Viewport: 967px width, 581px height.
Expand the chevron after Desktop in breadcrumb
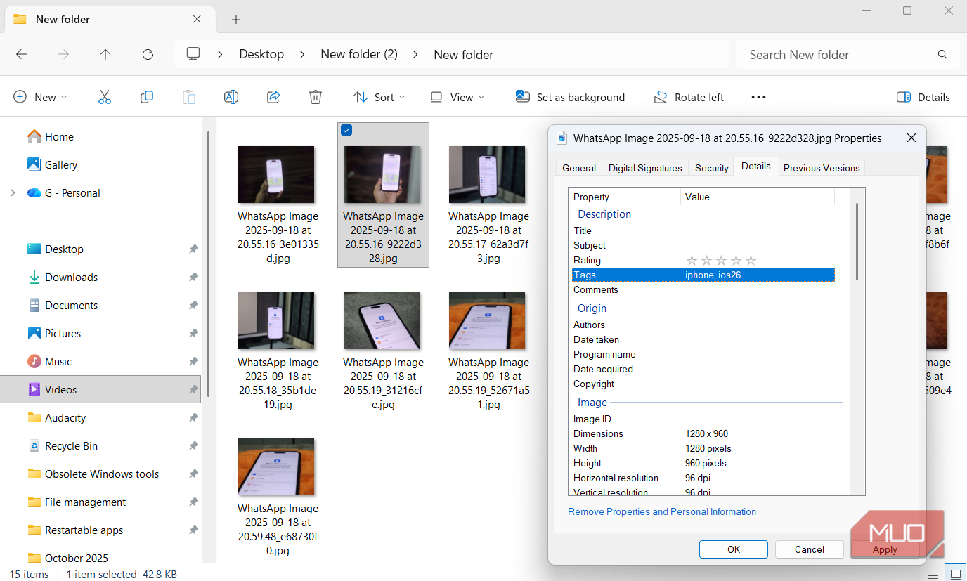[x=302, y=54]
